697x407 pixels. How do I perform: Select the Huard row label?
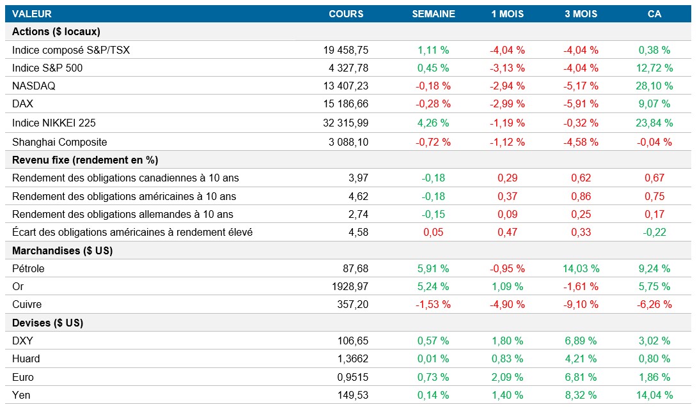tap(26, 358)
